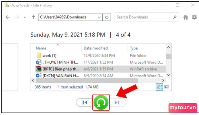
Task: Click the search magnifier icon
Action: pos(175,17)
